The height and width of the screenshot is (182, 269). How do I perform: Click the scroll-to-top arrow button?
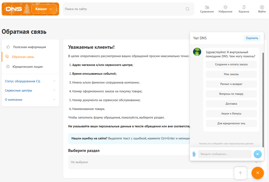pyautogui.click(x=240, y=173)
